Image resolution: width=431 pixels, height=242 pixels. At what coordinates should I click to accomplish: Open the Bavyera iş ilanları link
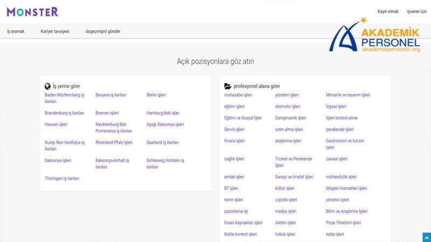click(x=111, y=95)
